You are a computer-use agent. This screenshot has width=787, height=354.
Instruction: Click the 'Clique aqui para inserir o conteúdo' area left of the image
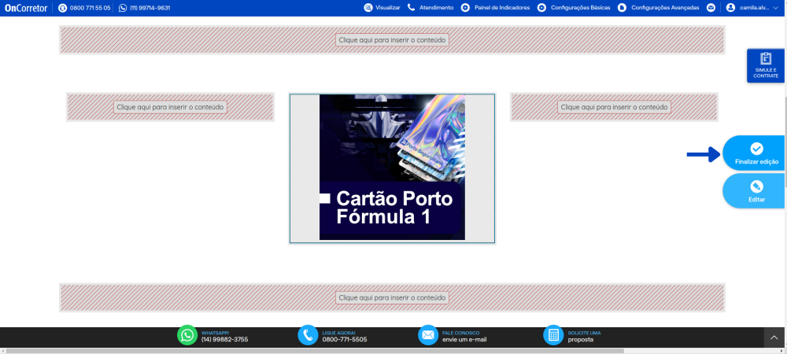(170, 107)
